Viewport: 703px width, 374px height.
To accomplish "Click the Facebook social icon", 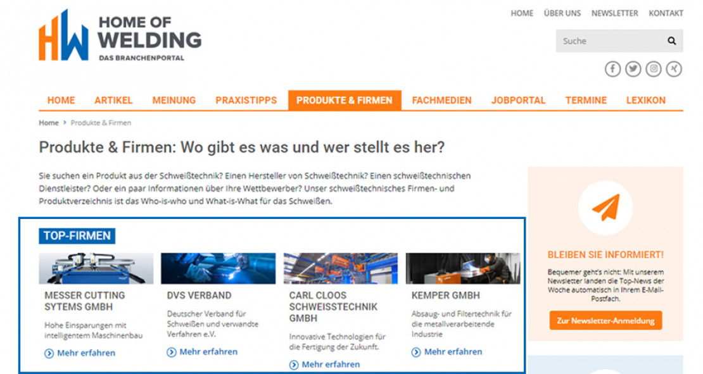I will tap(612, 69).
